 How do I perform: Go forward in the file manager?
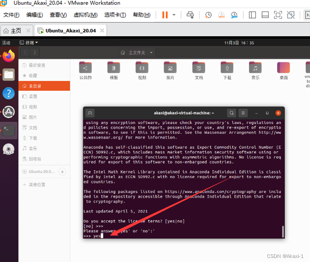[x=35, y=52]
